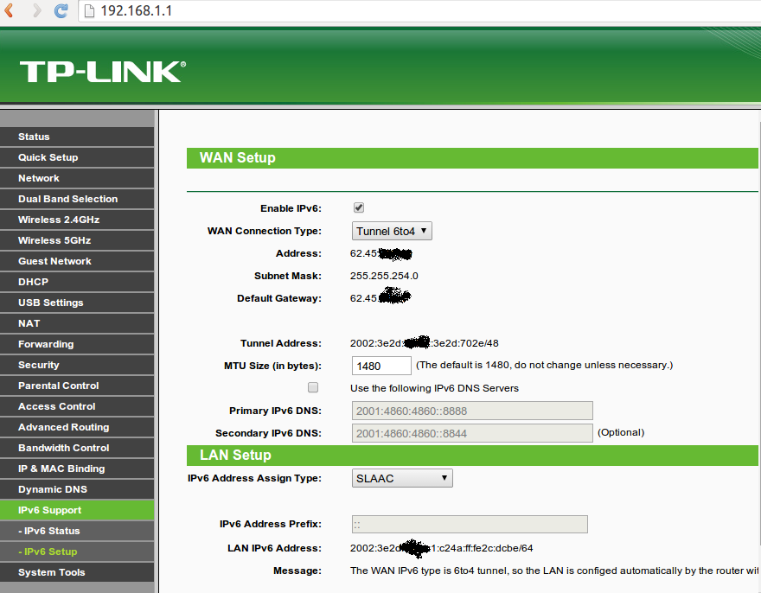Click the Tunnel Address value
761x593 pixels.
tap(425, 343)
